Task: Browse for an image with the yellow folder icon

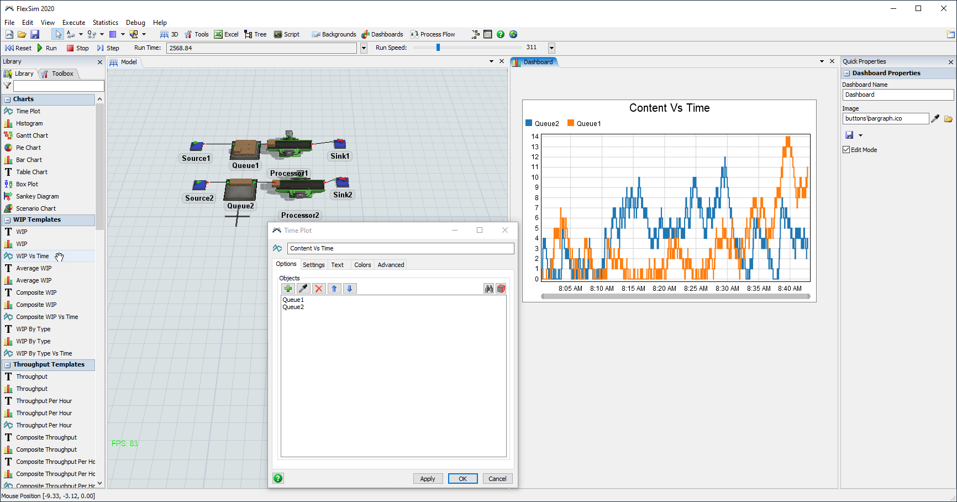Action: click(x=948, y=118)
